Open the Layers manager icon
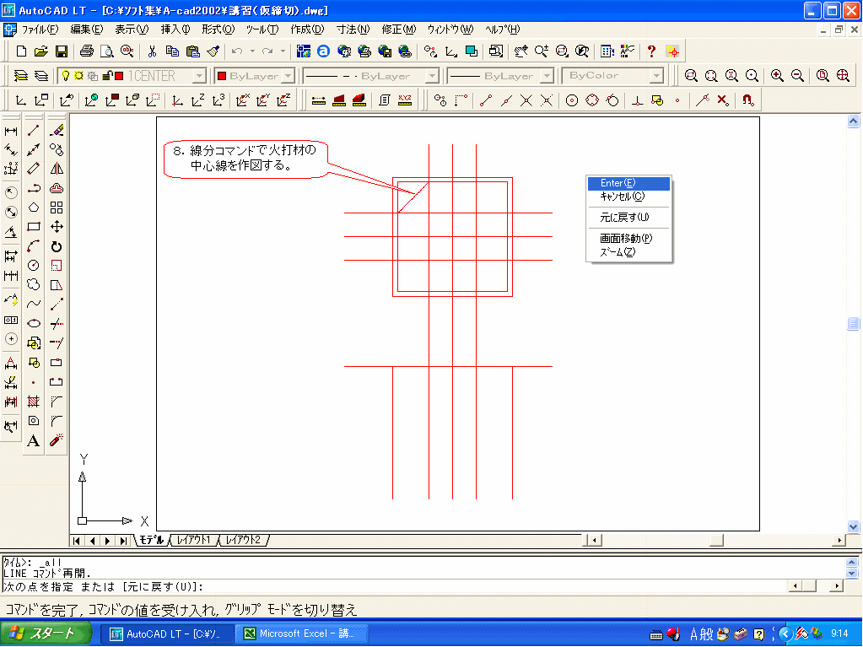The image size is (863, 647). coord(21,75)
